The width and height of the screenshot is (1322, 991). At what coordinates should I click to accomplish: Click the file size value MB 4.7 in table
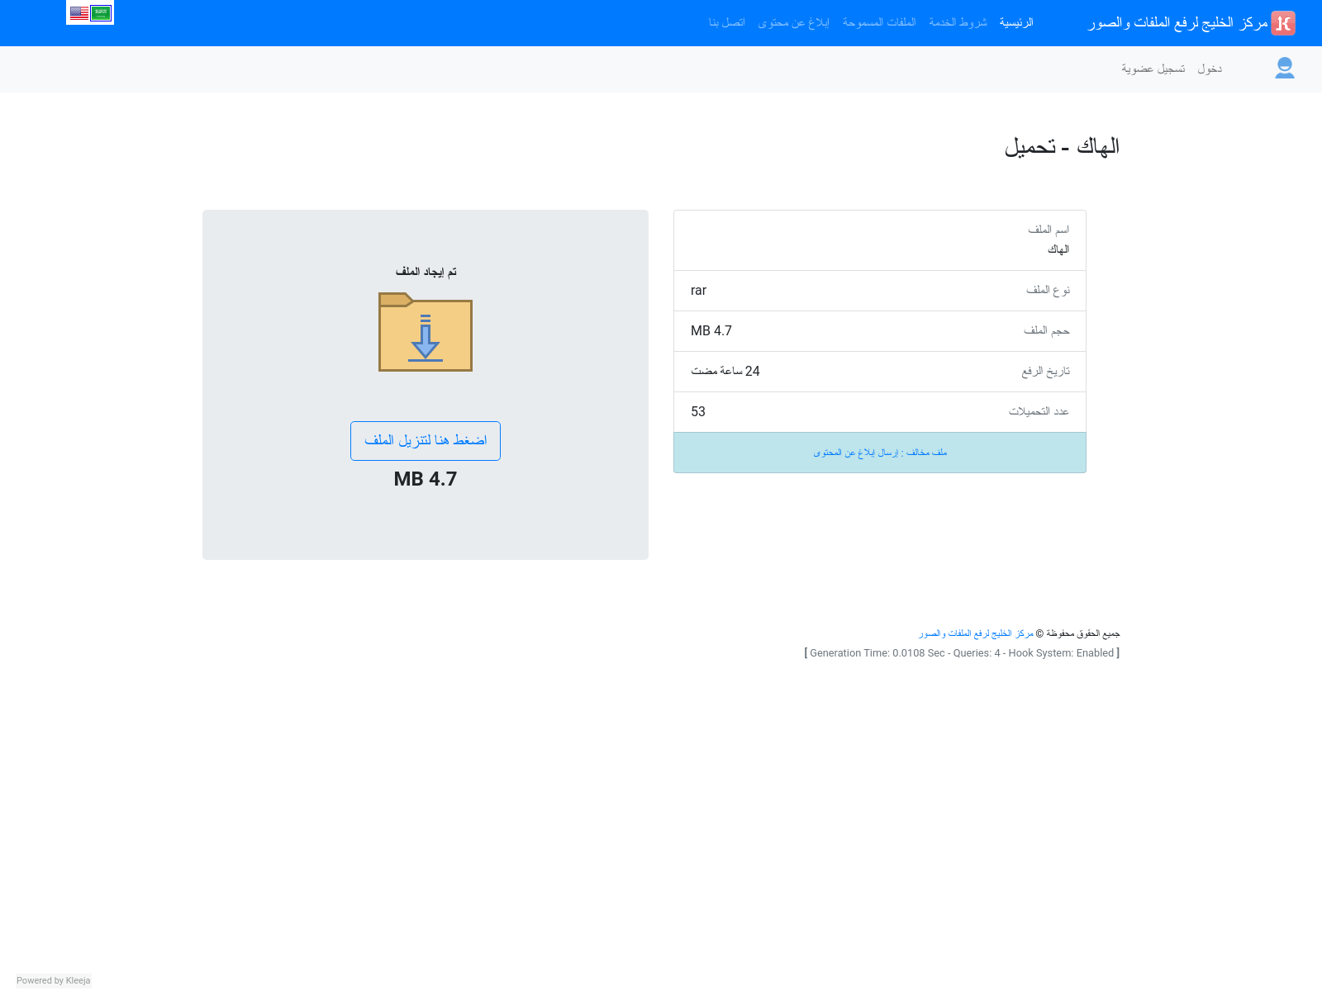pyautogui.click(x=711, y=331)
